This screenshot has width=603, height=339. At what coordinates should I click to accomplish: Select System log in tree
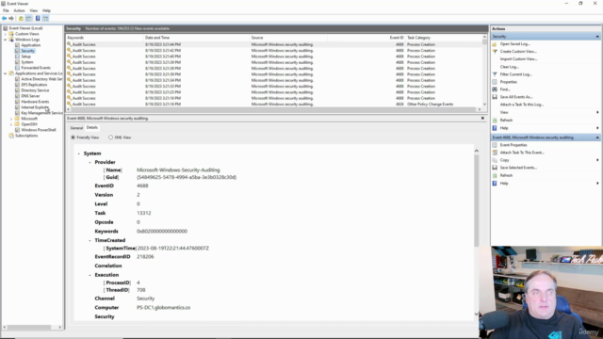[x=27, y=62]
